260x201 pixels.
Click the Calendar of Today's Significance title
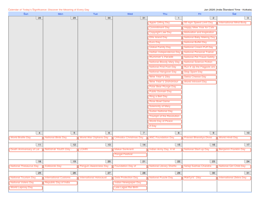[x=49, y=10]
